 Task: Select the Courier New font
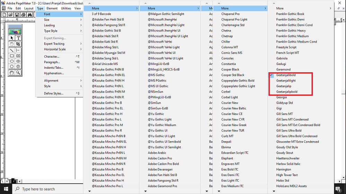pos(230,103)
